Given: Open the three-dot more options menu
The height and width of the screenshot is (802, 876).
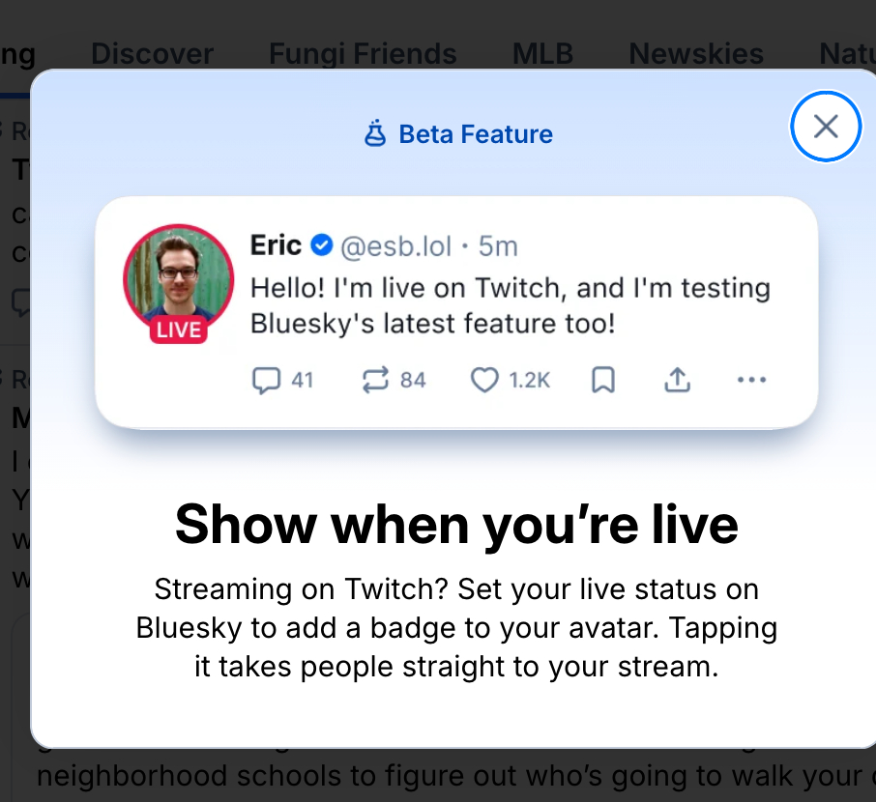Looking at the screenshot, I should [x=751, y=381].
